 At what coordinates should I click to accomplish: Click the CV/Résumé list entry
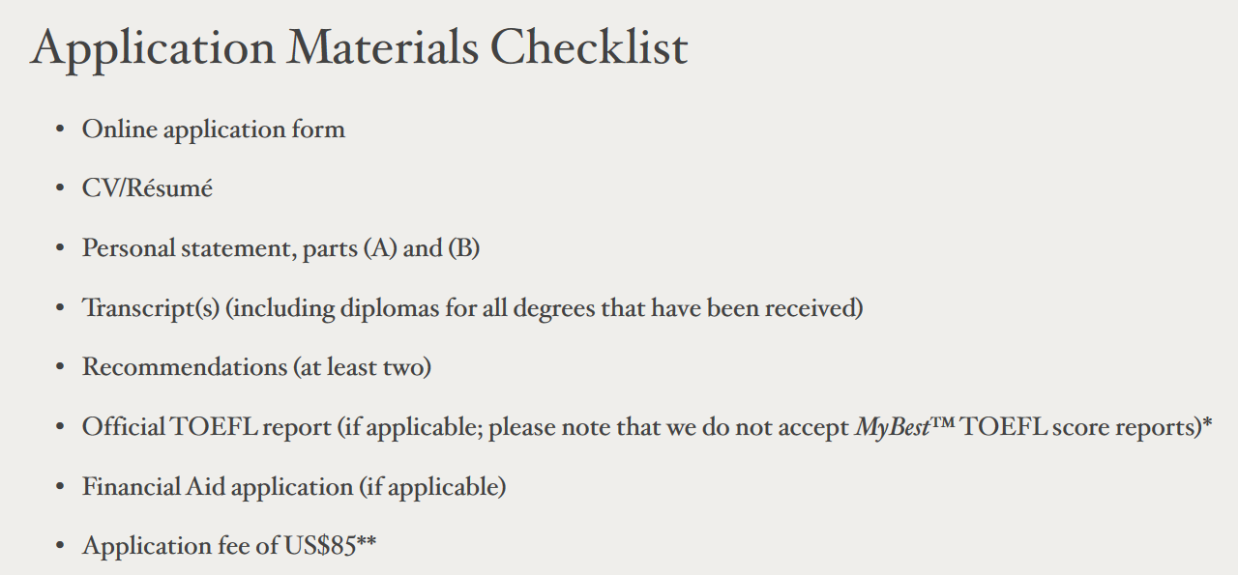coord(147,188)
